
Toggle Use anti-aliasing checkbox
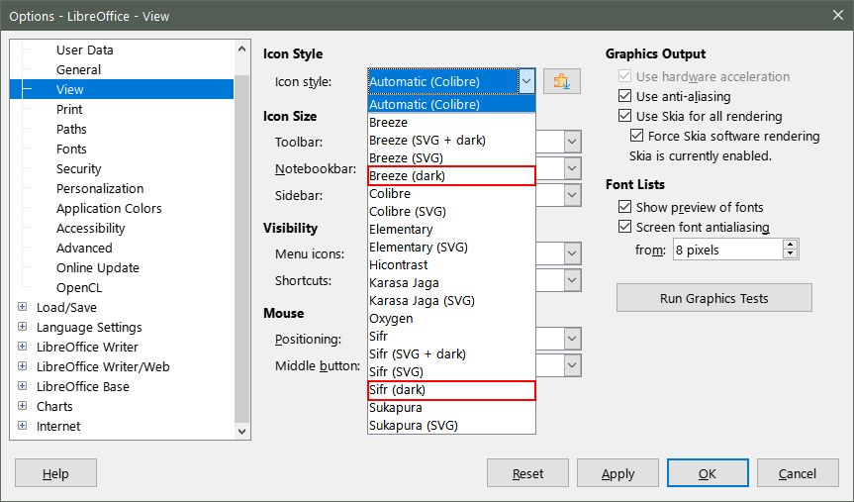624,96
